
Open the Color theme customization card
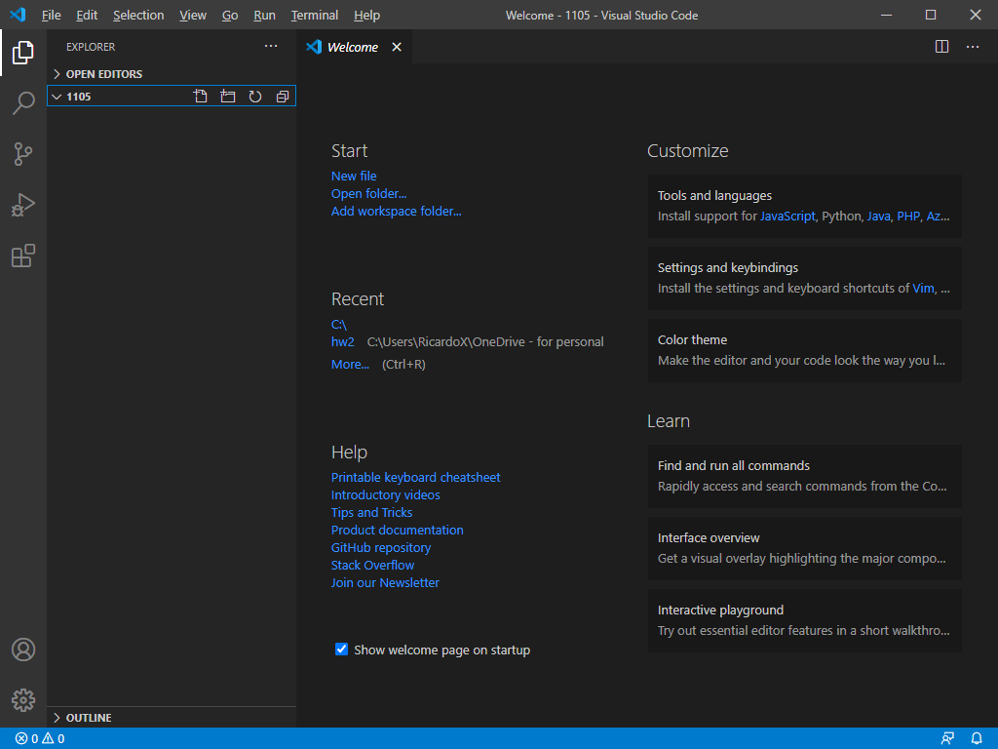point(804,350)
